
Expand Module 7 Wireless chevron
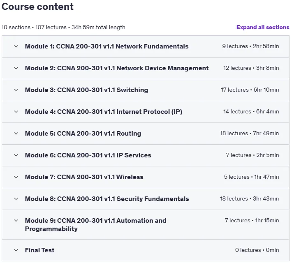[16, 177]
